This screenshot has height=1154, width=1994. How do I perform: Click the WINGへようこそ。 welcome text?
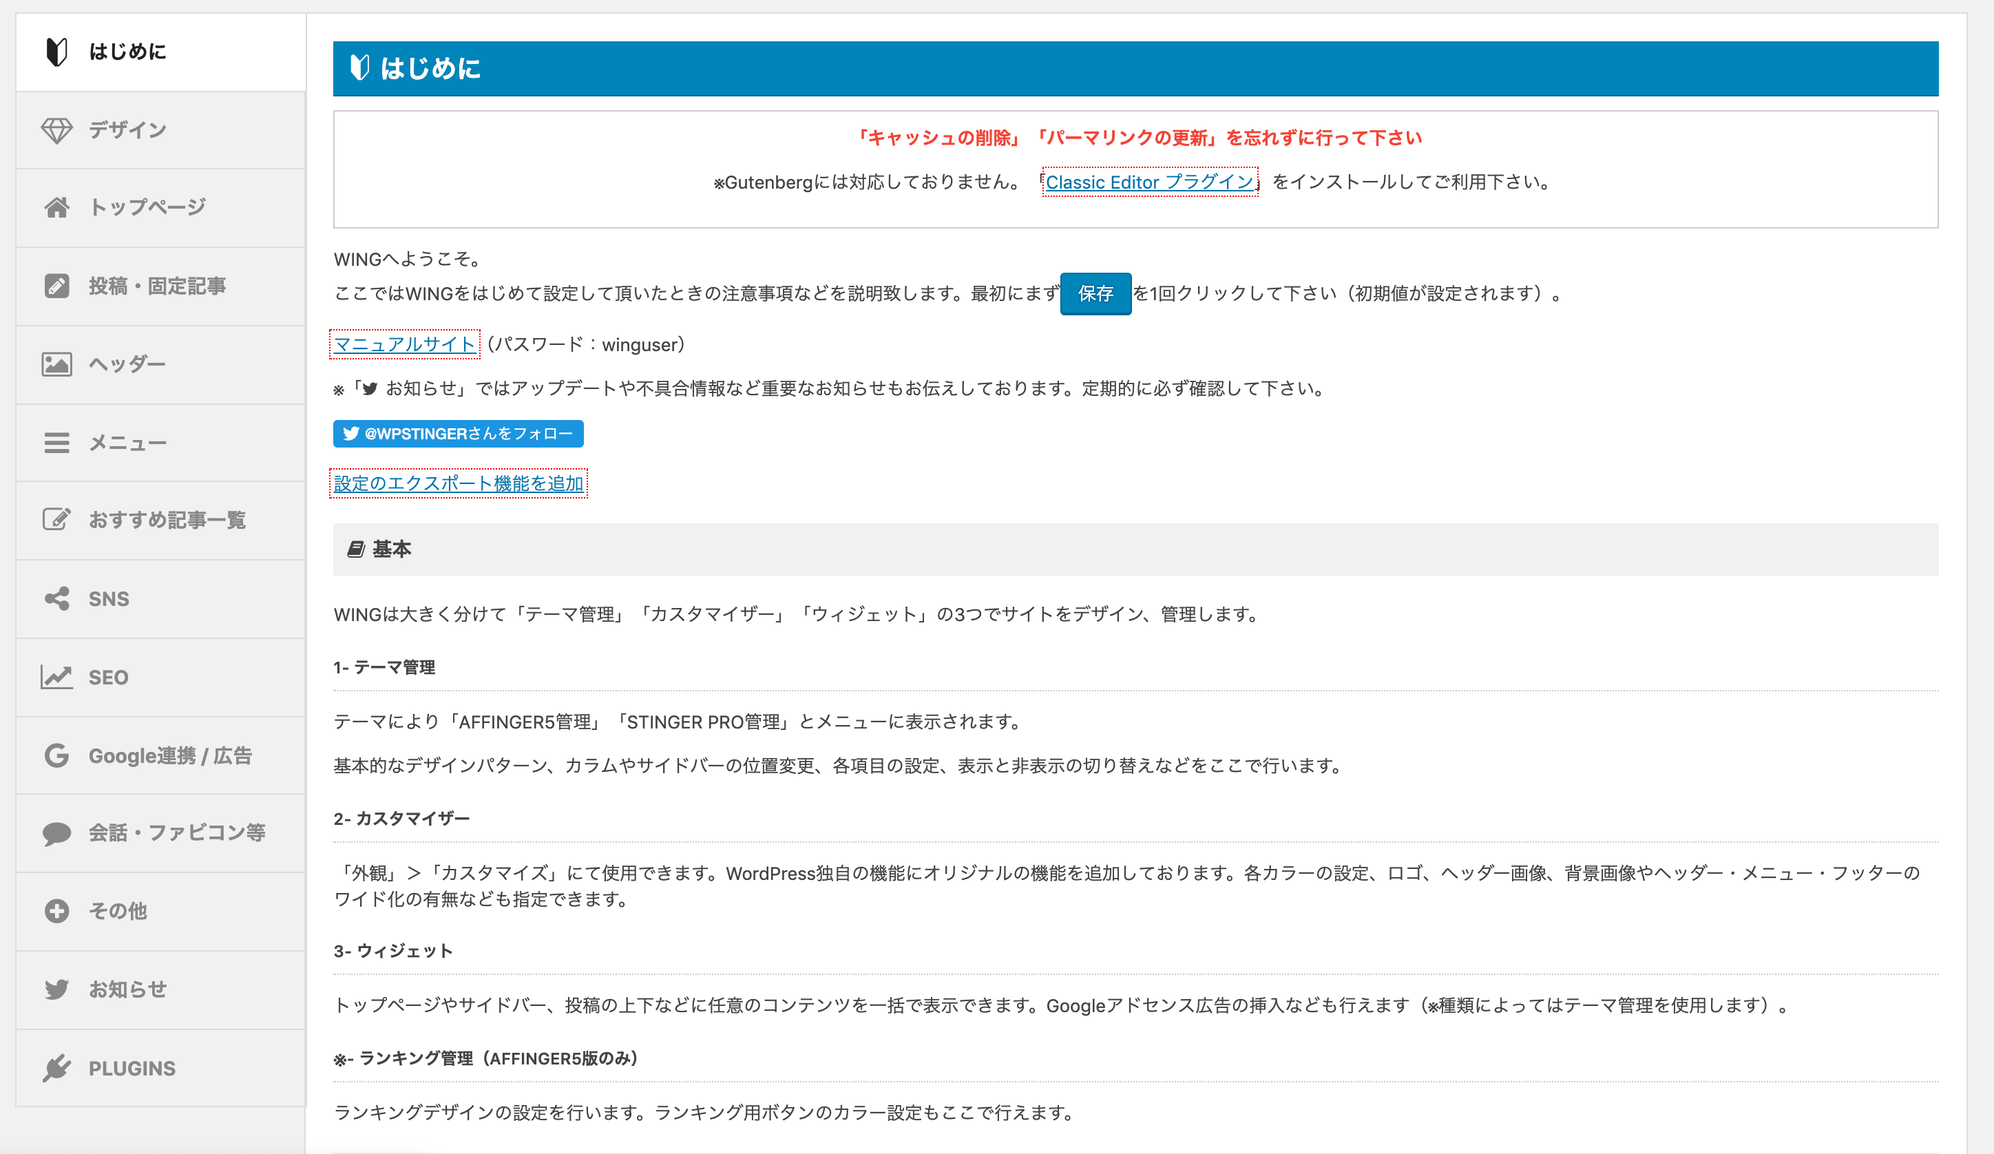click(x=408, y=259)
